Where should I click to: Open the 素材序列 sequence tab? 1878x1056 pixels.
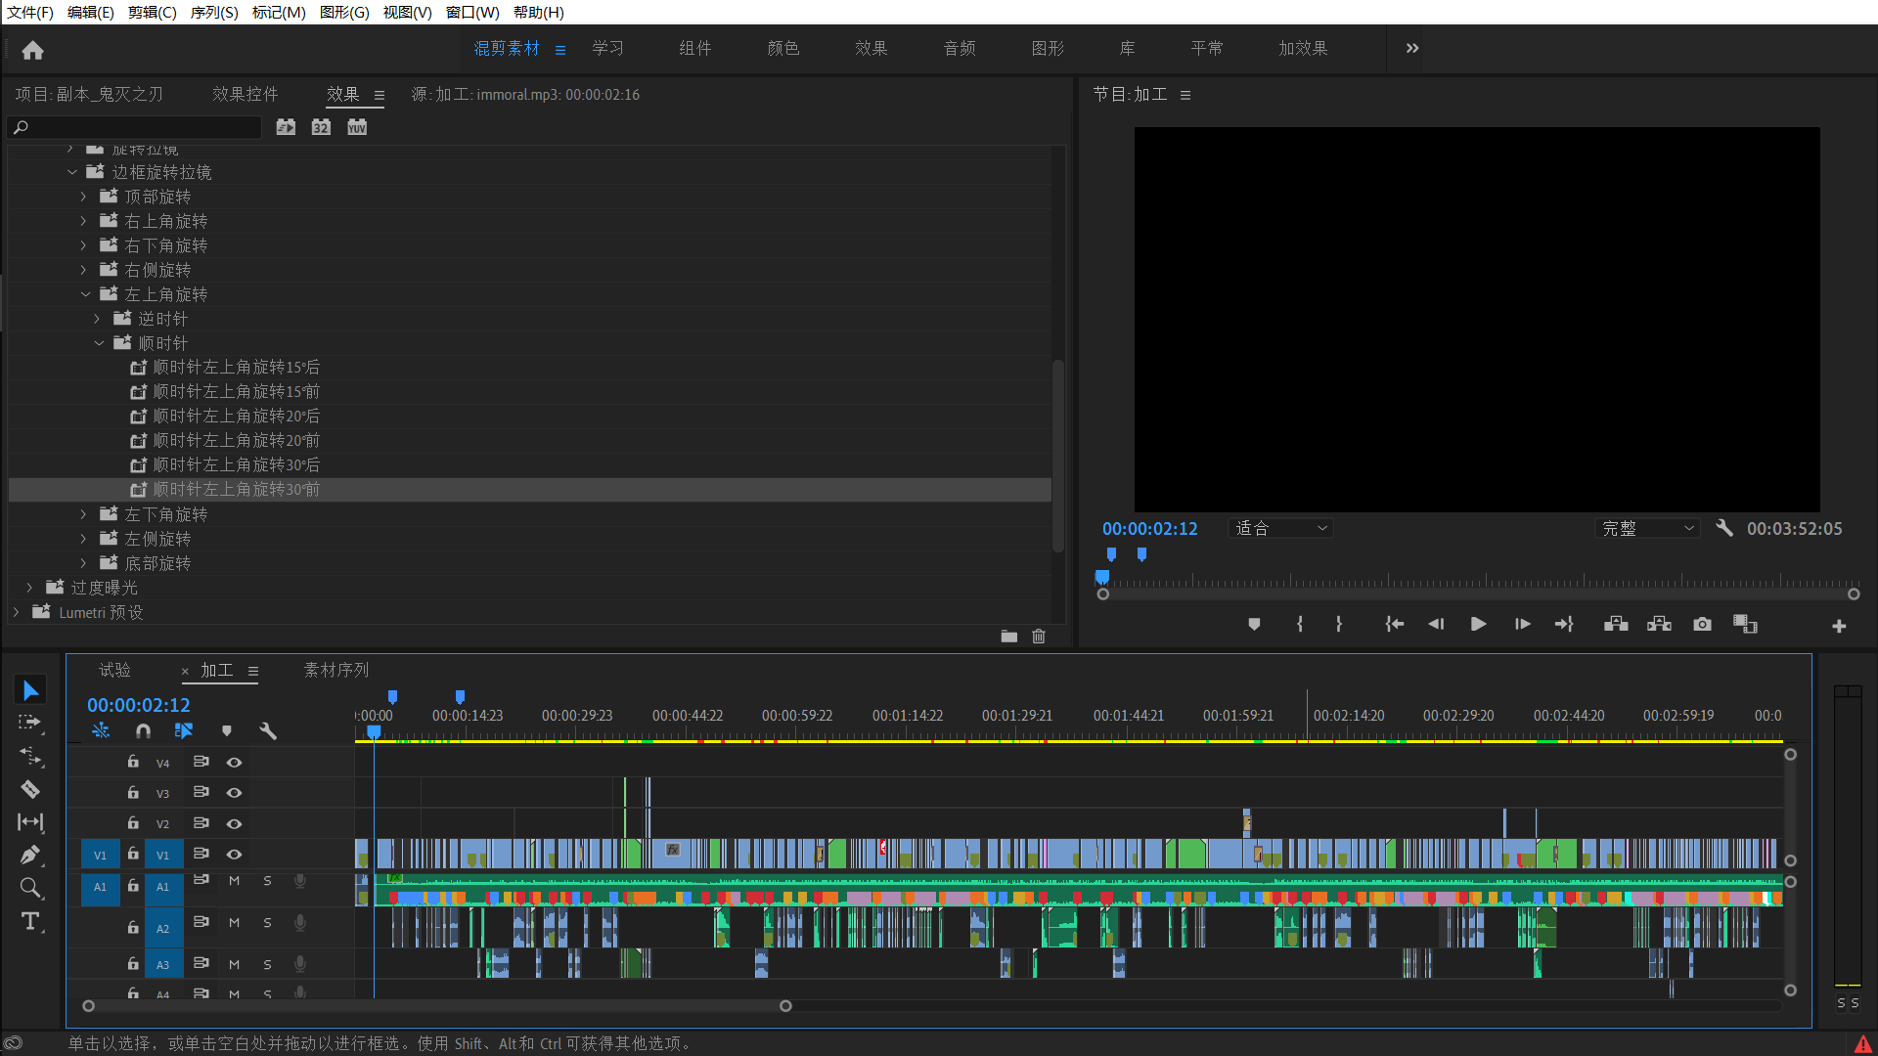coord(336,670)
